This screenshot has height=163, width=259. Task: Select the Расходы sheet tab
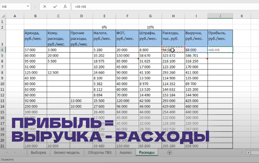tap(147, 153)
